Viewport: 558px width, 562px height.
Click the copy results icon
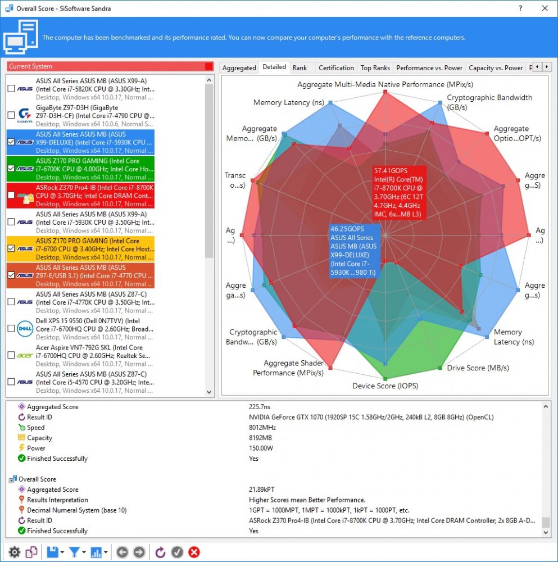(31, 552)
